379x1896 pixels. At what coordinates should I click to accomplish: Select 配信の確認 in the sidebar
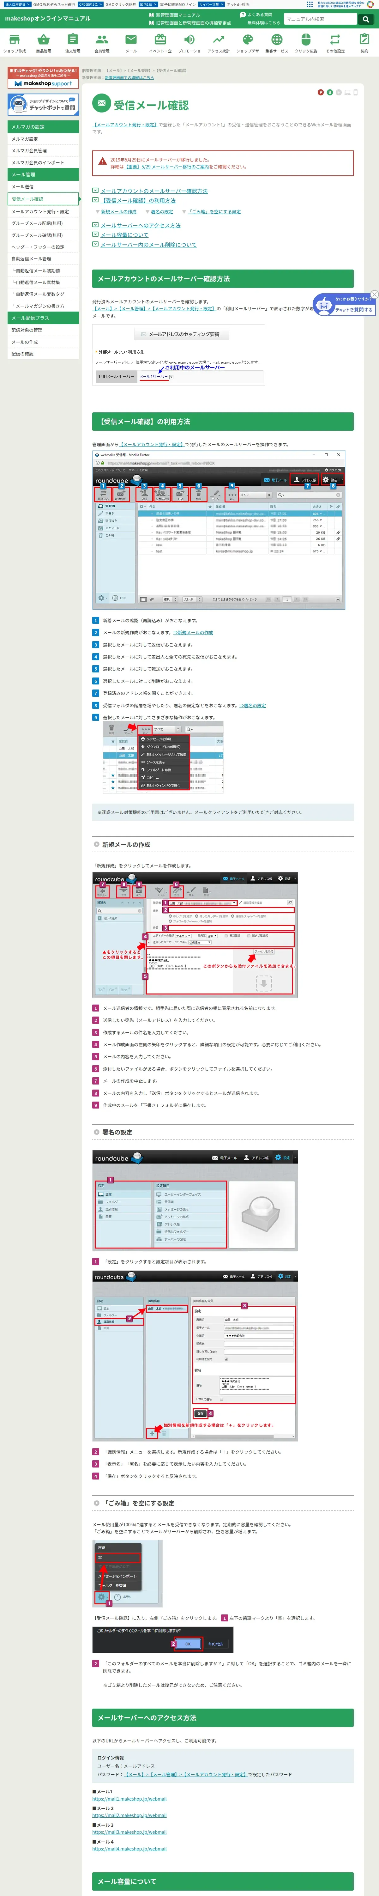[43, 353]
